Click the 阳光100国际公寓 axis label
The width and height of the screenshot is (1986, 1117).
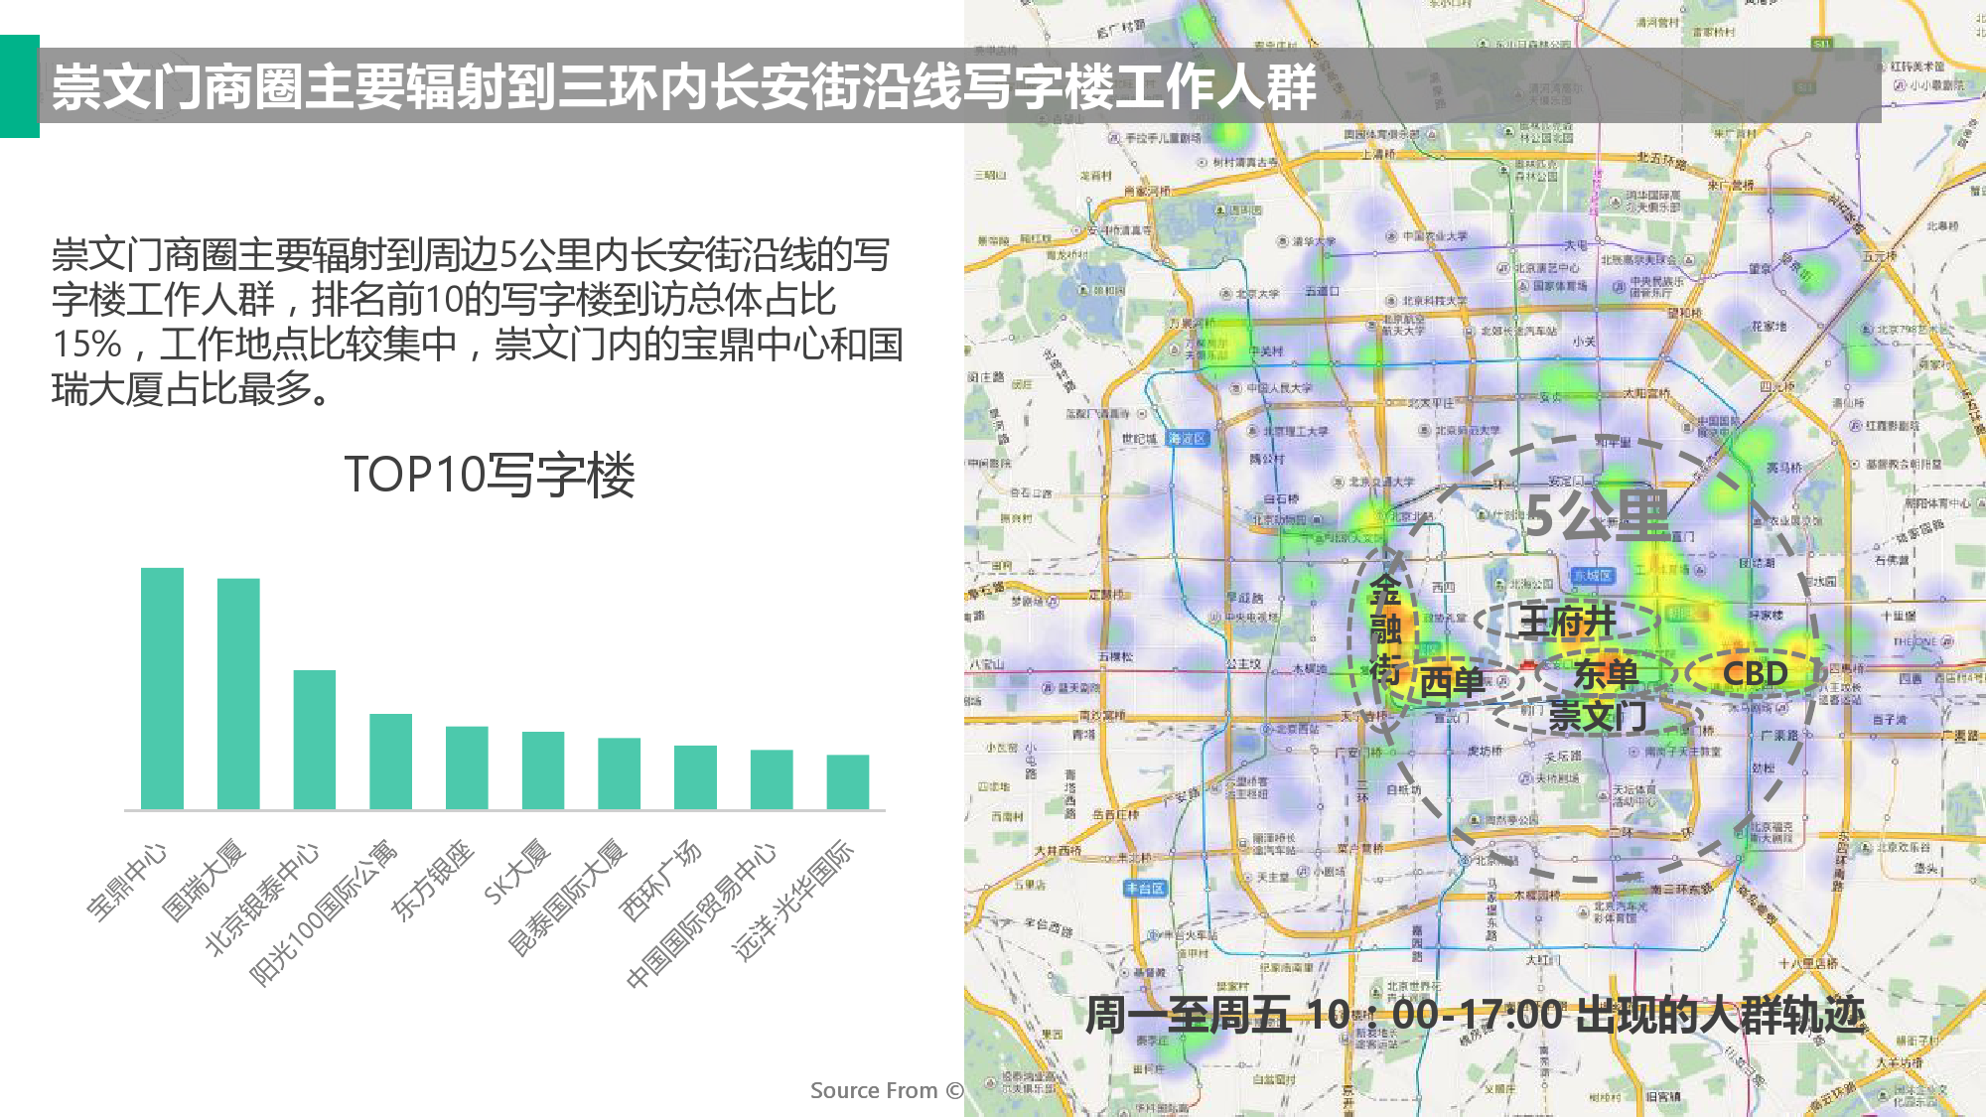pos(324,912)
